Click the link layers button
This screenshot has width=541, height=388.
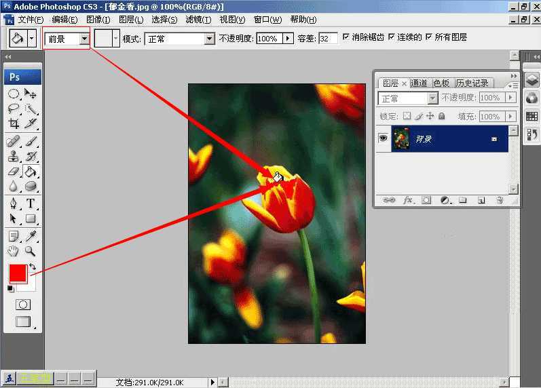coord(388,200)
